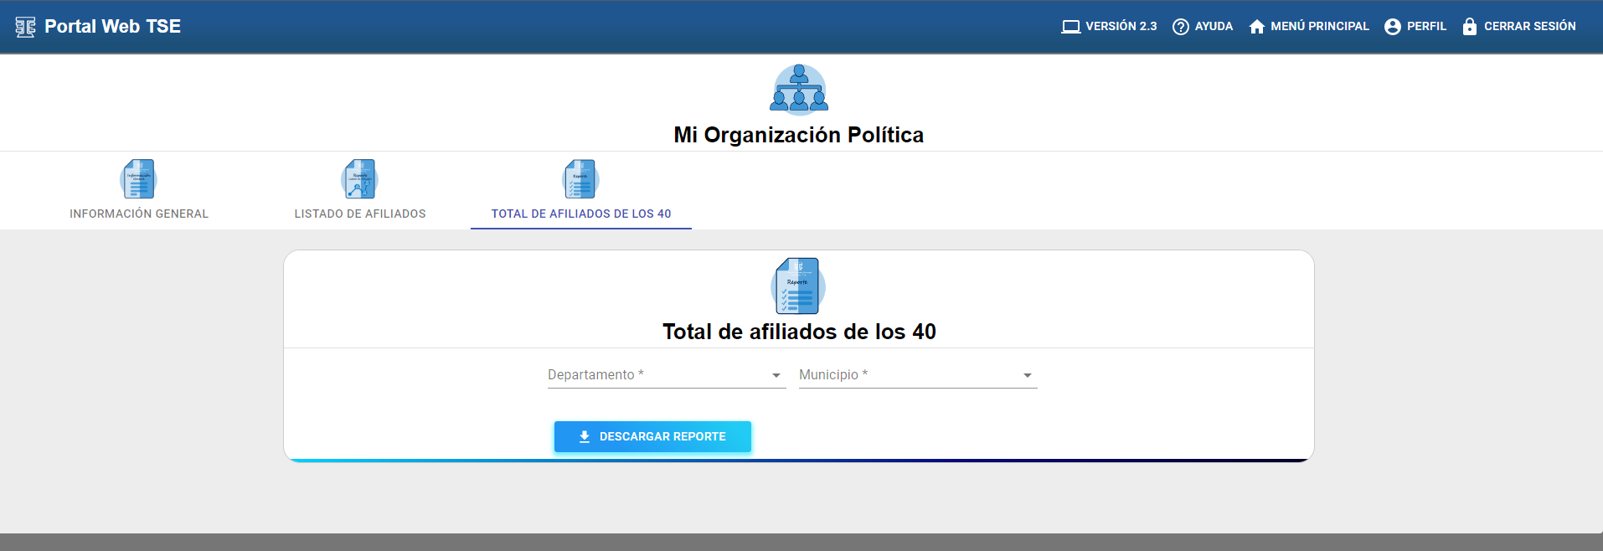The width and height of the screenshot is (1603, 551).
Task: Click the Información General document icon
Action: [x=138, y=179]
